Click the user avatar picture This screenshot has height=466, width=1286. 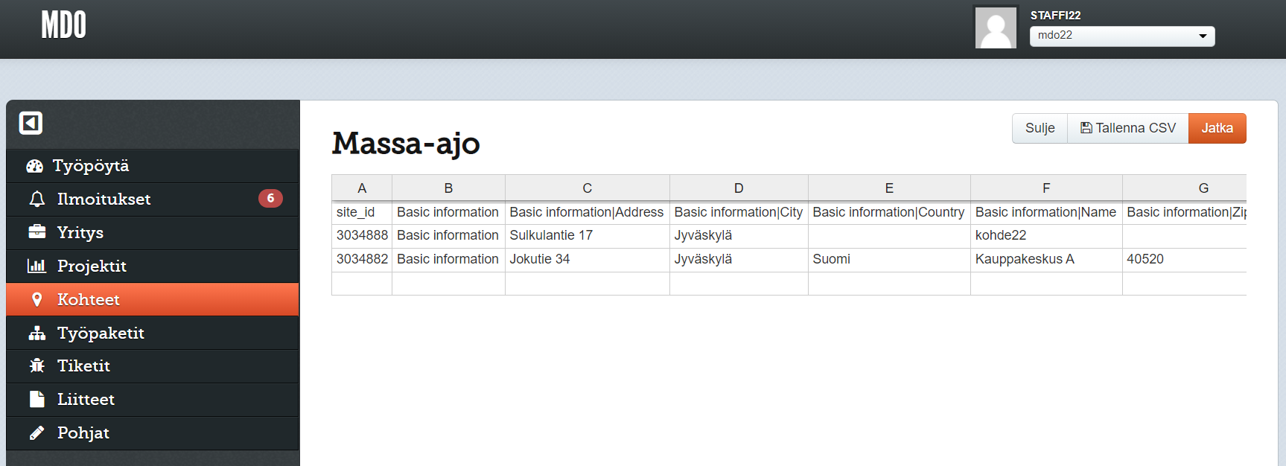click(996, 28)
